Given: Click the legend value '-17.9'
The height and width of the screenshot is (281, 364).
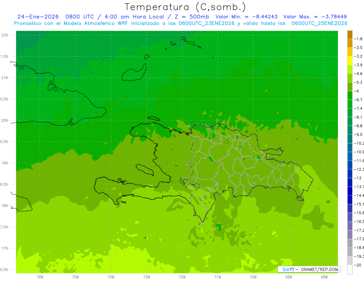Looking at the screenshot, I should coord(359,239).
